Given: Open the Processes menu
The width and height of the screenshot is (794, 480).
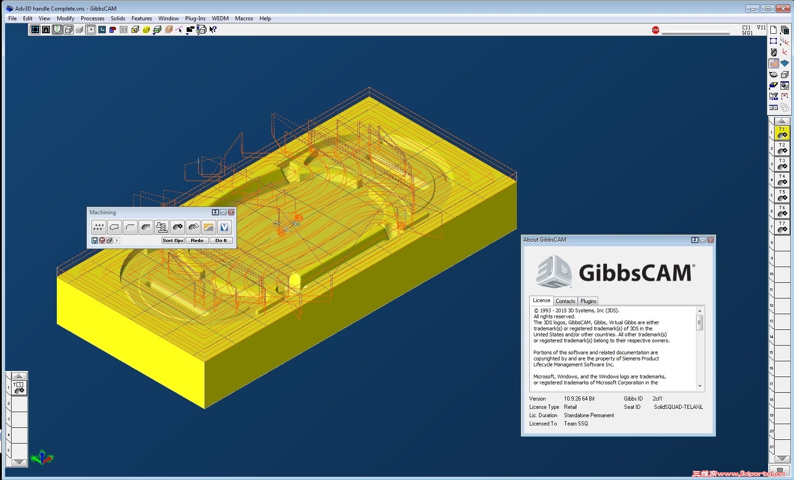Looking at the screenshot, I should click(92, 18).
